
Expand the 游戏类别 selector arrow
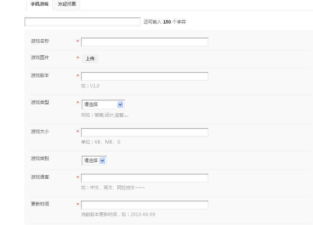coord(101,160)
